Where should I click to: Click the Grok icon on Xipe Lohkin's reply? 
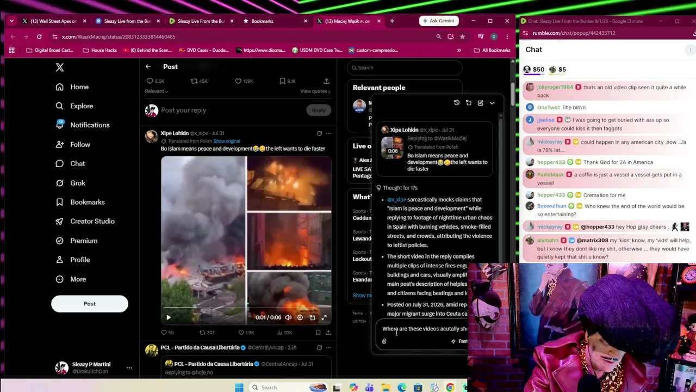coord(319,133)
